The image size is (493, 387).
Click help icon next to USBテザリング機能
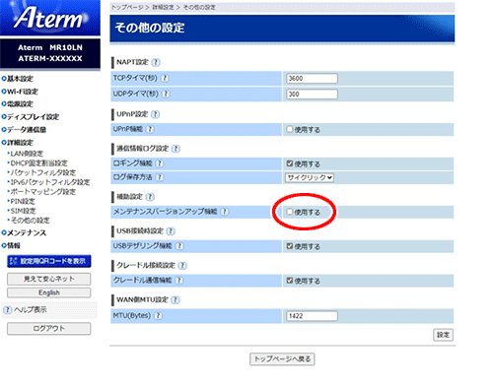coord(179,246)
